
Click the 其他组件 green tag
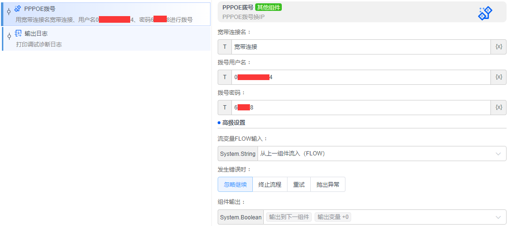(268, 8)
